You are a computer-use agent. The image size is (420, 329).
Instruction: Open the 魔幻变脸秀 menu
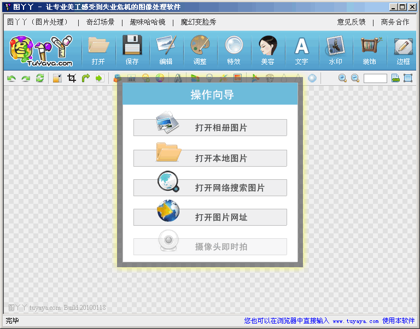pyautogui.click(x=199, y=22)
